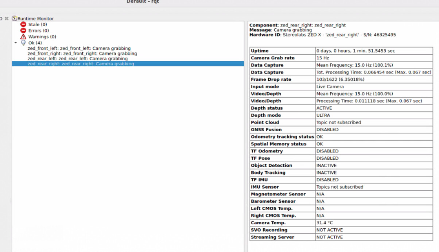
Task: Click the Runtime Monitor plugin icon
Action: point(14,18)
